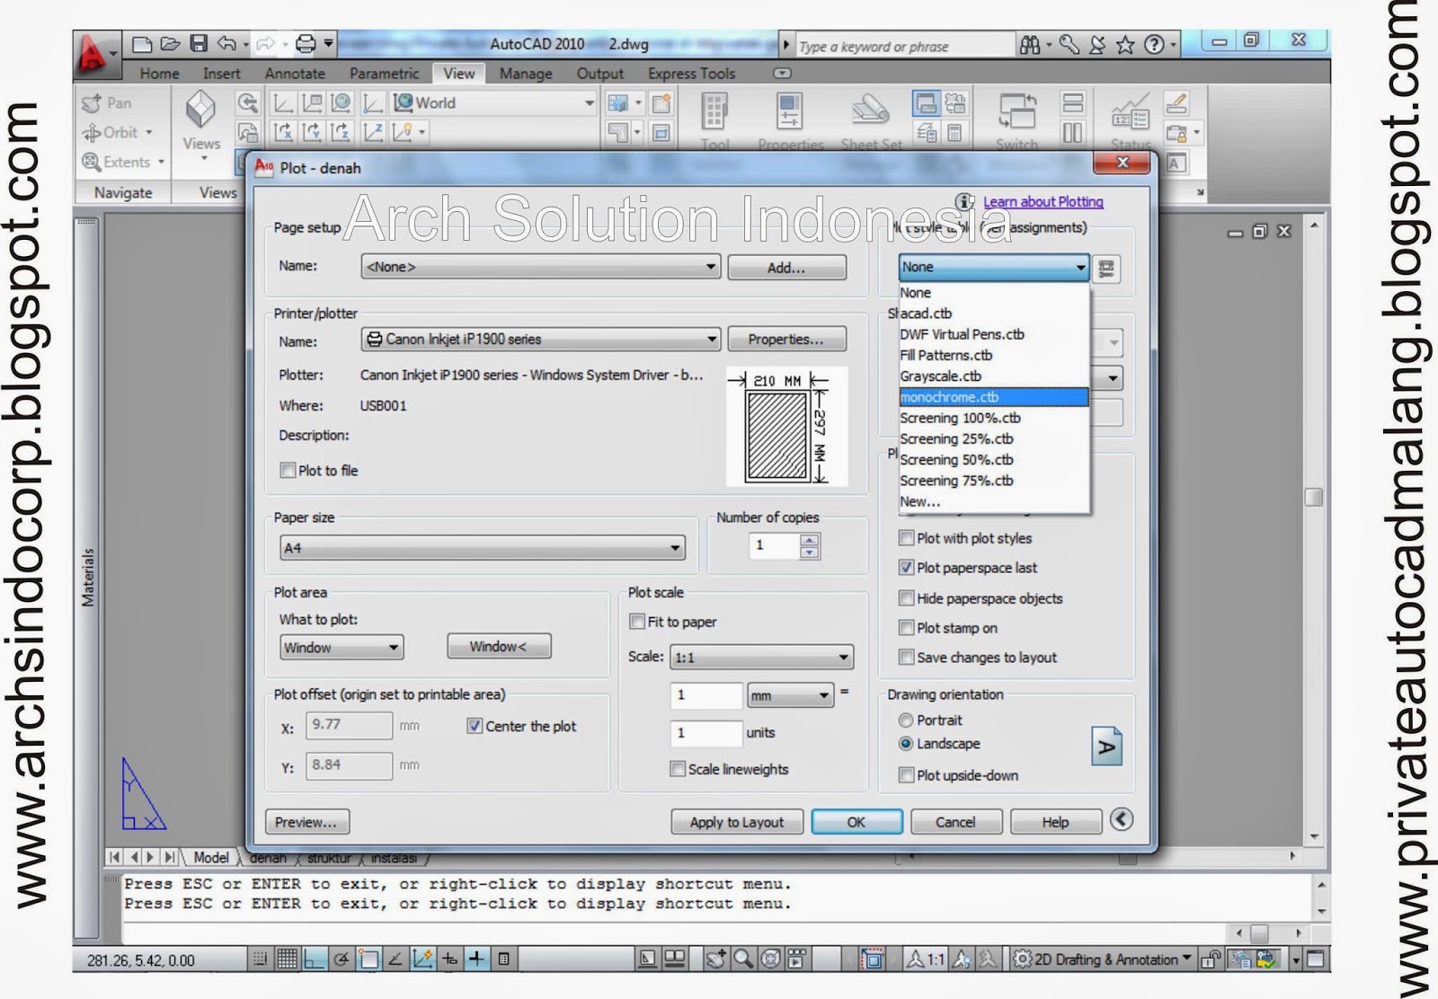Open the Paper size A4 dropdown
The width and height of the screenshot is (1438, 999).
pos(483,548)
